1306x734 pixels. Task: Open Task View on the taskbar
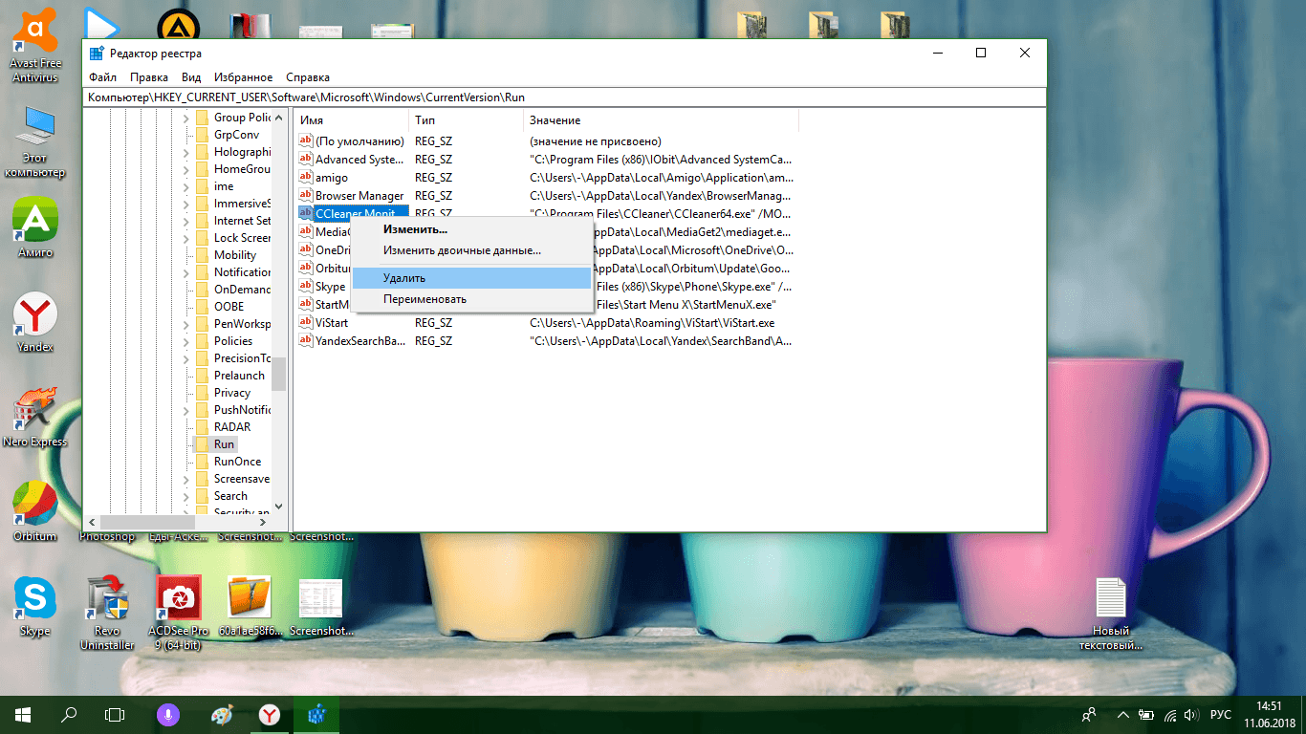click(115, 714)
